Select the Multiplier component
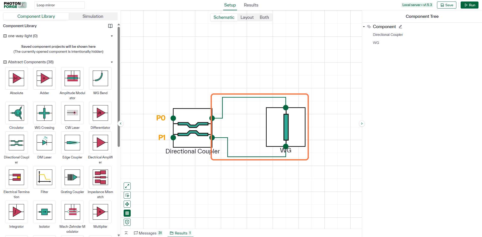This screenshot has width=482, height=237. [x=100, y=212]
